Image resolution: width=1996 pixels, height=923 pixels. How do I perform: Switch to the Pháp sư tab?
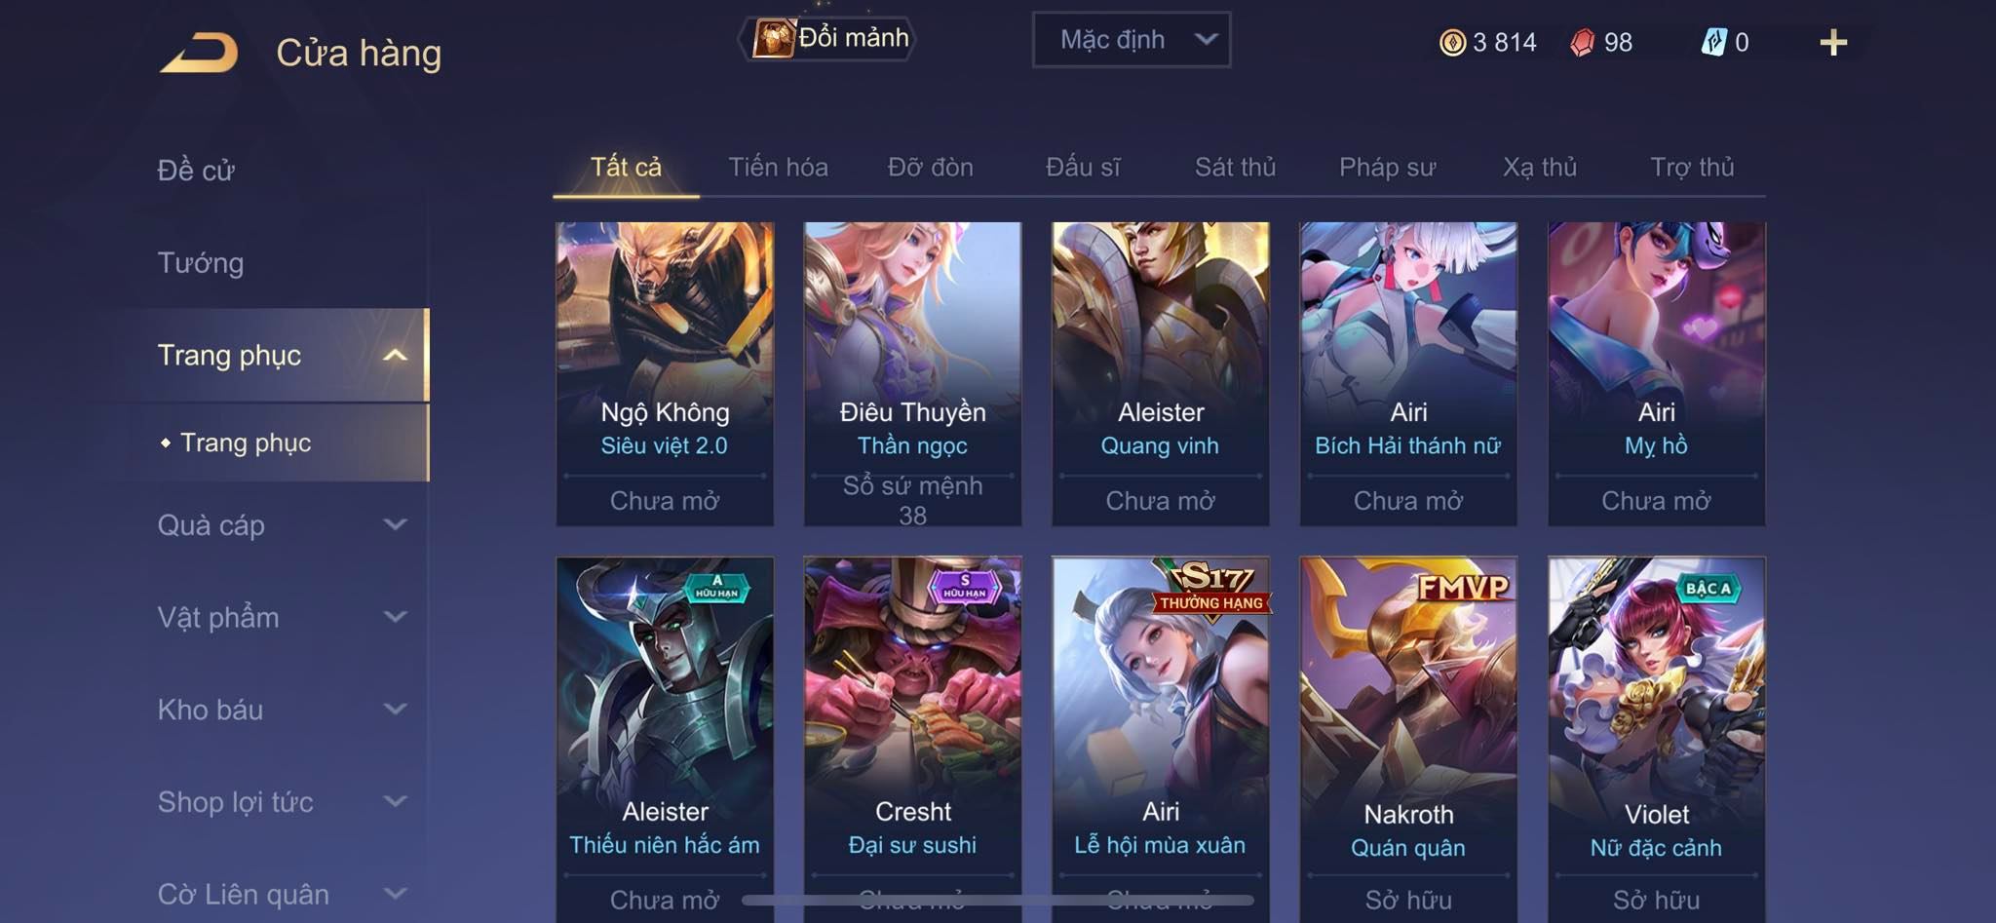click(x=1387, y=168)
